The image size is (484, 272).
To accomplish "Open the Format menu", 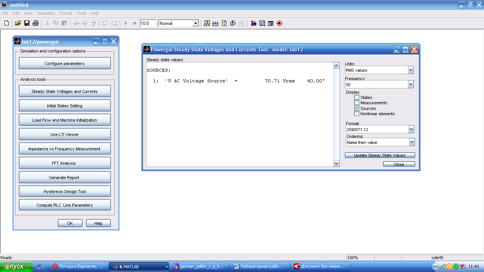I will click(66, 13).
